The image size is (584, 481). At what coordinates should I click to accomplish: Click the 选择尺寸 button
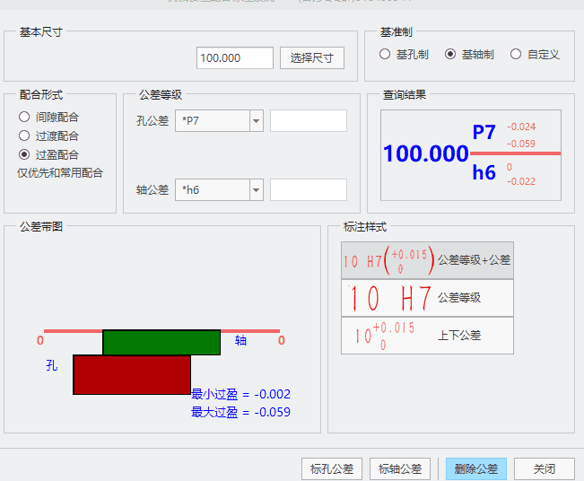pyautogui.click(x=312, y=58)
